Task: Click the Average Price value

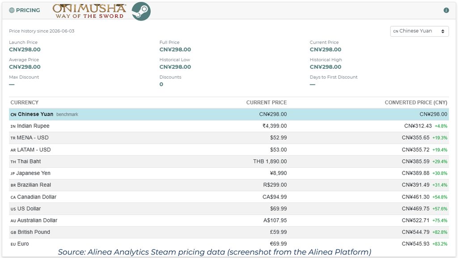Action: [25, 67]
